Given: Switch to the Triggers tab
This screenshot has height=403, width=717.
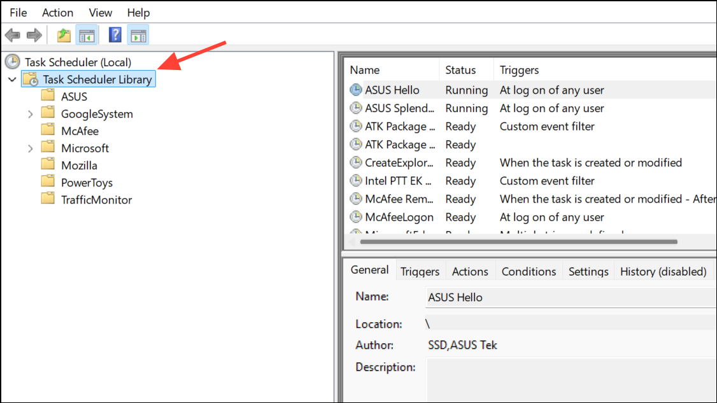Looking at the screenshot, I should pyautogui.click(x=420, y=272).
